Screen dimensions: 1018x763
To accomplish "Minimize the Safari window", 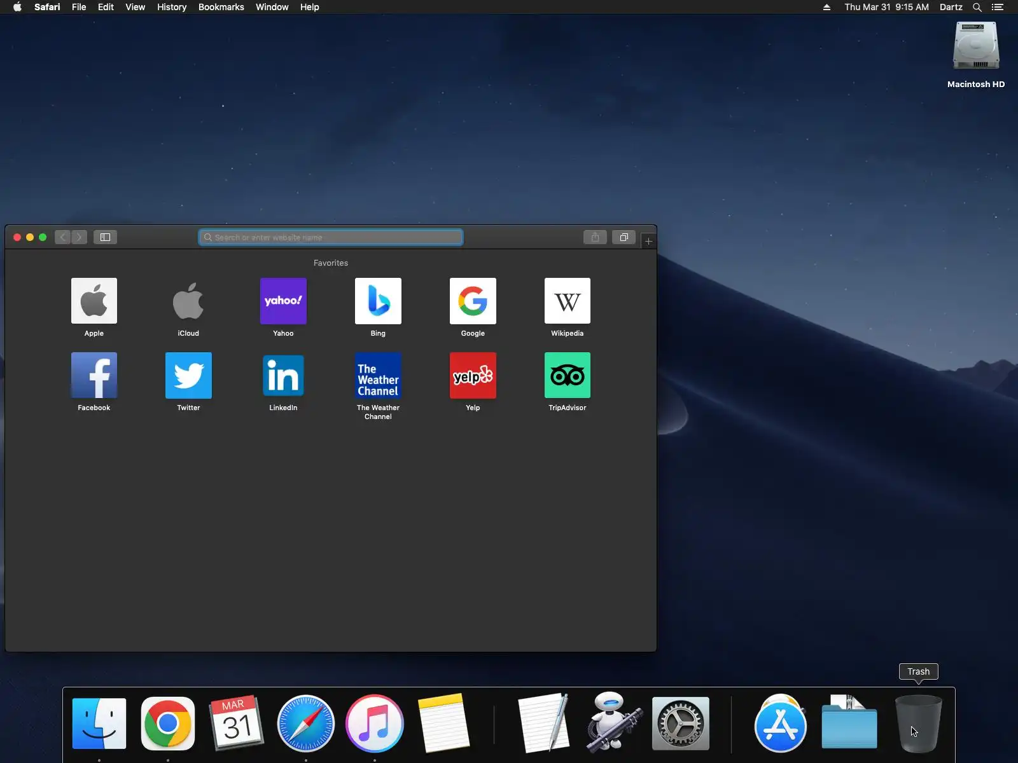I will pyautogui.click(x=30, y=237).
